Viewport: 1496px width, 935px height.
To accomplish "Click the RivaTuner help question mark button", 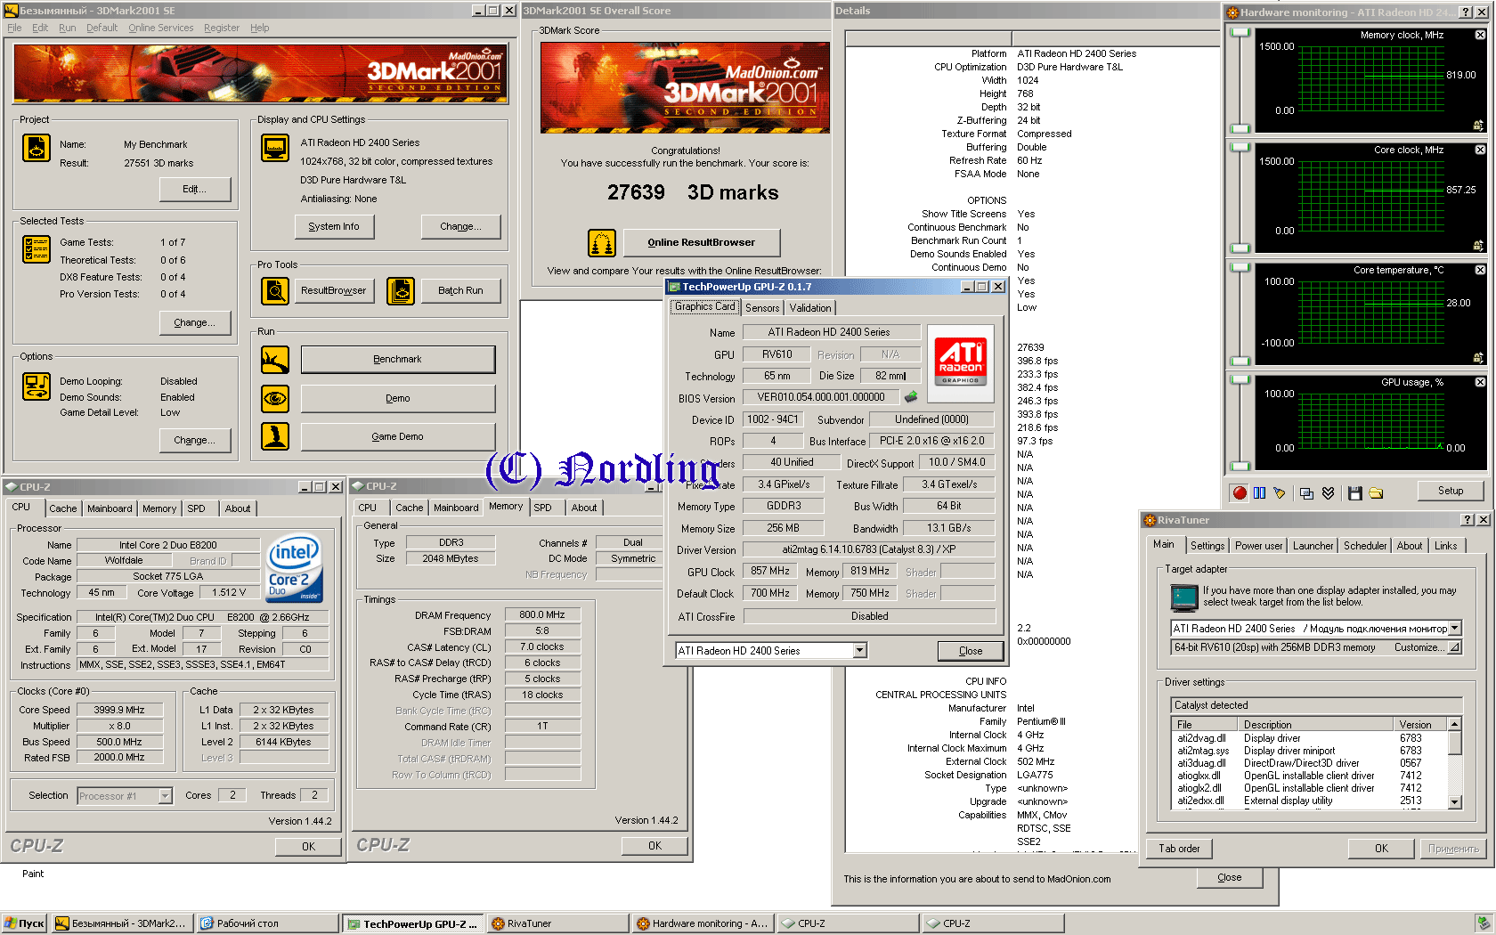I will [x=1468, y=520].
